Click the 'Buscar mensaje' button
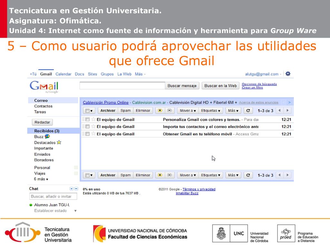 point(182,86)
